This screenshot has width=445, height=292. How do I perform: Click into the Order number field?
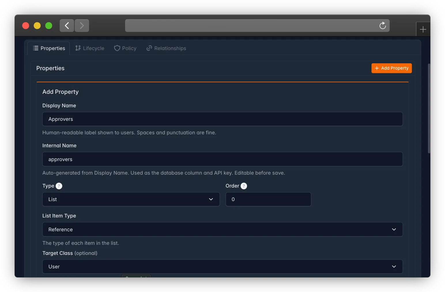[x=268, y=199]
